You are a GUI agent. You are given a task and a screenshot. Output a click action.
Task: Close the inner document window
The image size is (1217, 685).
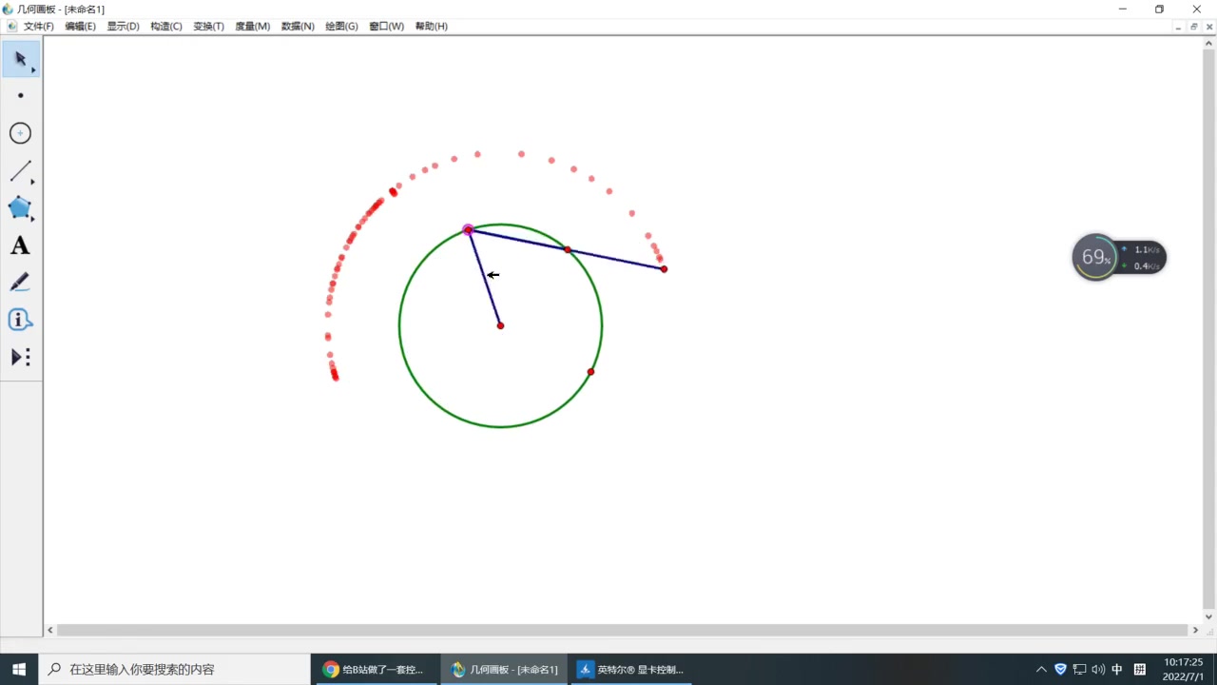click(x=1208, y=27)
